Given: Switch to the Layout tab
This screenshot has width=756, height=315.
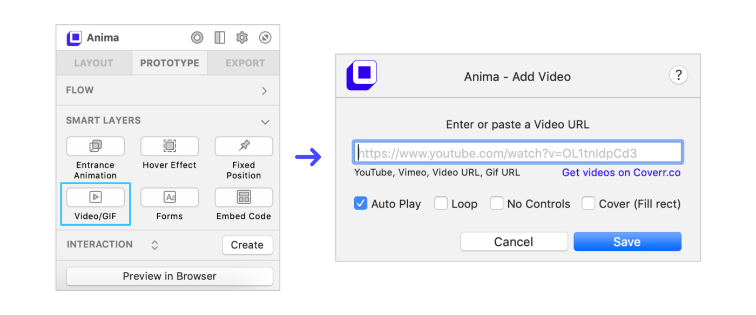Looking at the screenshot, I should [93, 63].
